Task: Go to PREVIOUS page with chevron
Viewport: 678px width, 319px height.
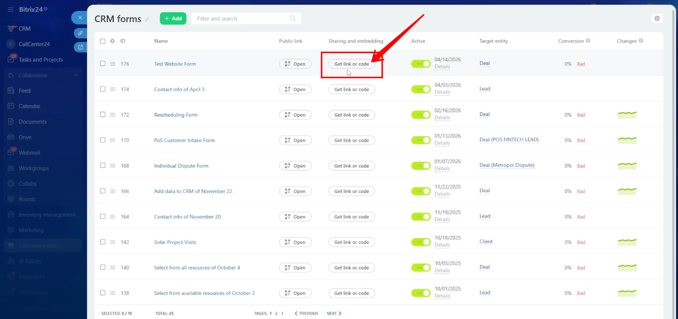Action: click(x=306, y=313)
